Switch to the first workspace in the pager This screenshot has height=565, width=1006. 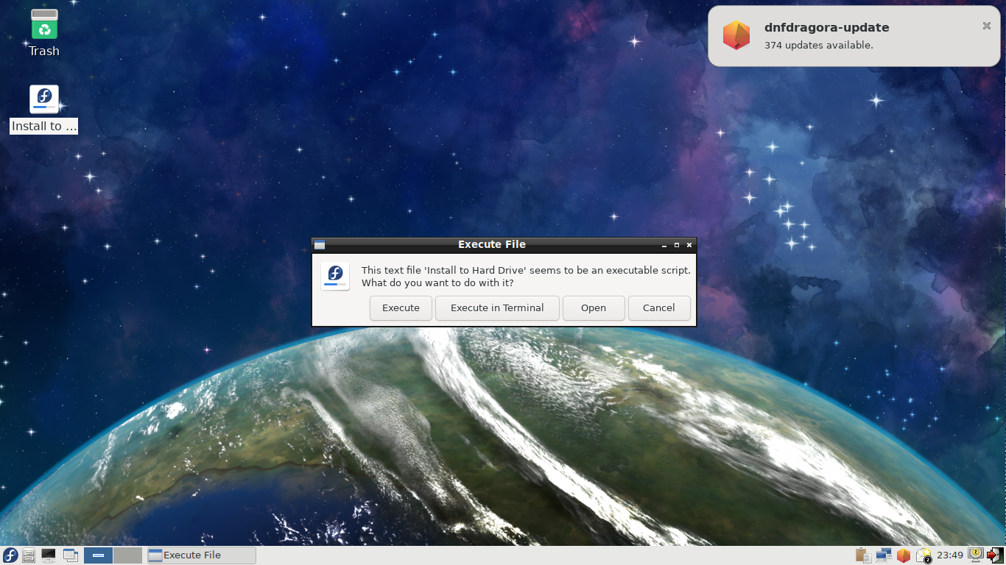pos(98,555)
